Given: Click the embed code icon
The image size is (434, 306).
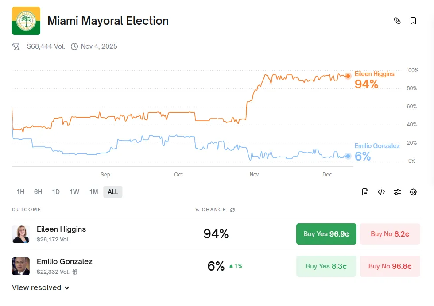Looking at the screenshot, I should pos(381,192).
